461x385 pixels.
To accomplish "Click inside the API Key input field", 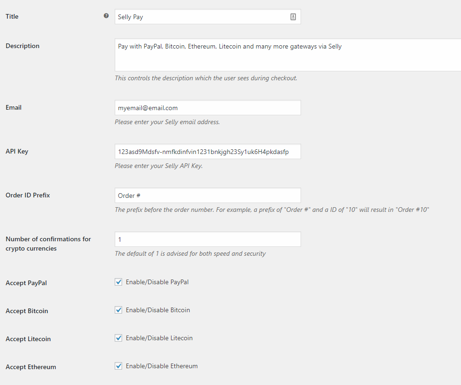I will tap(207, 152).
